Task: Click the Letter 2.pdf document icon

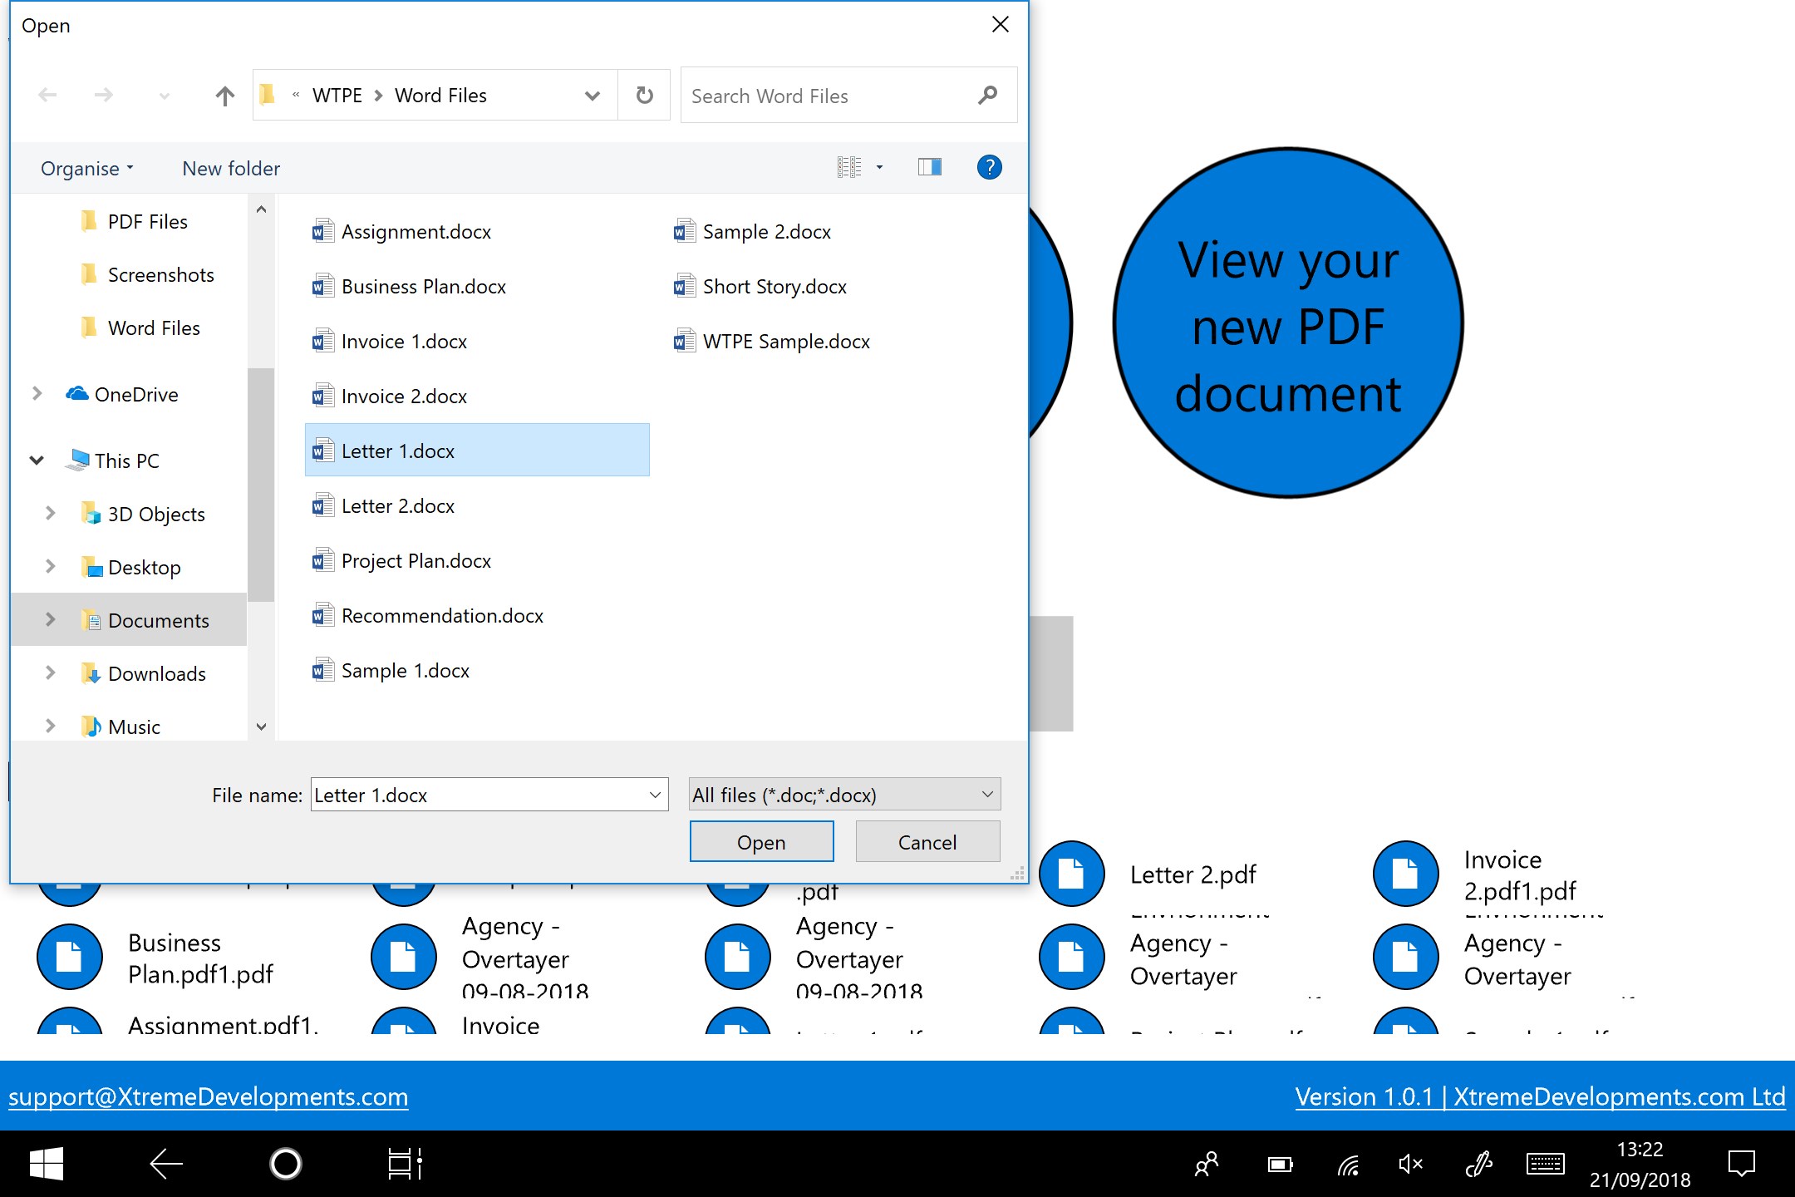Action: click(x=1071, y=874)
